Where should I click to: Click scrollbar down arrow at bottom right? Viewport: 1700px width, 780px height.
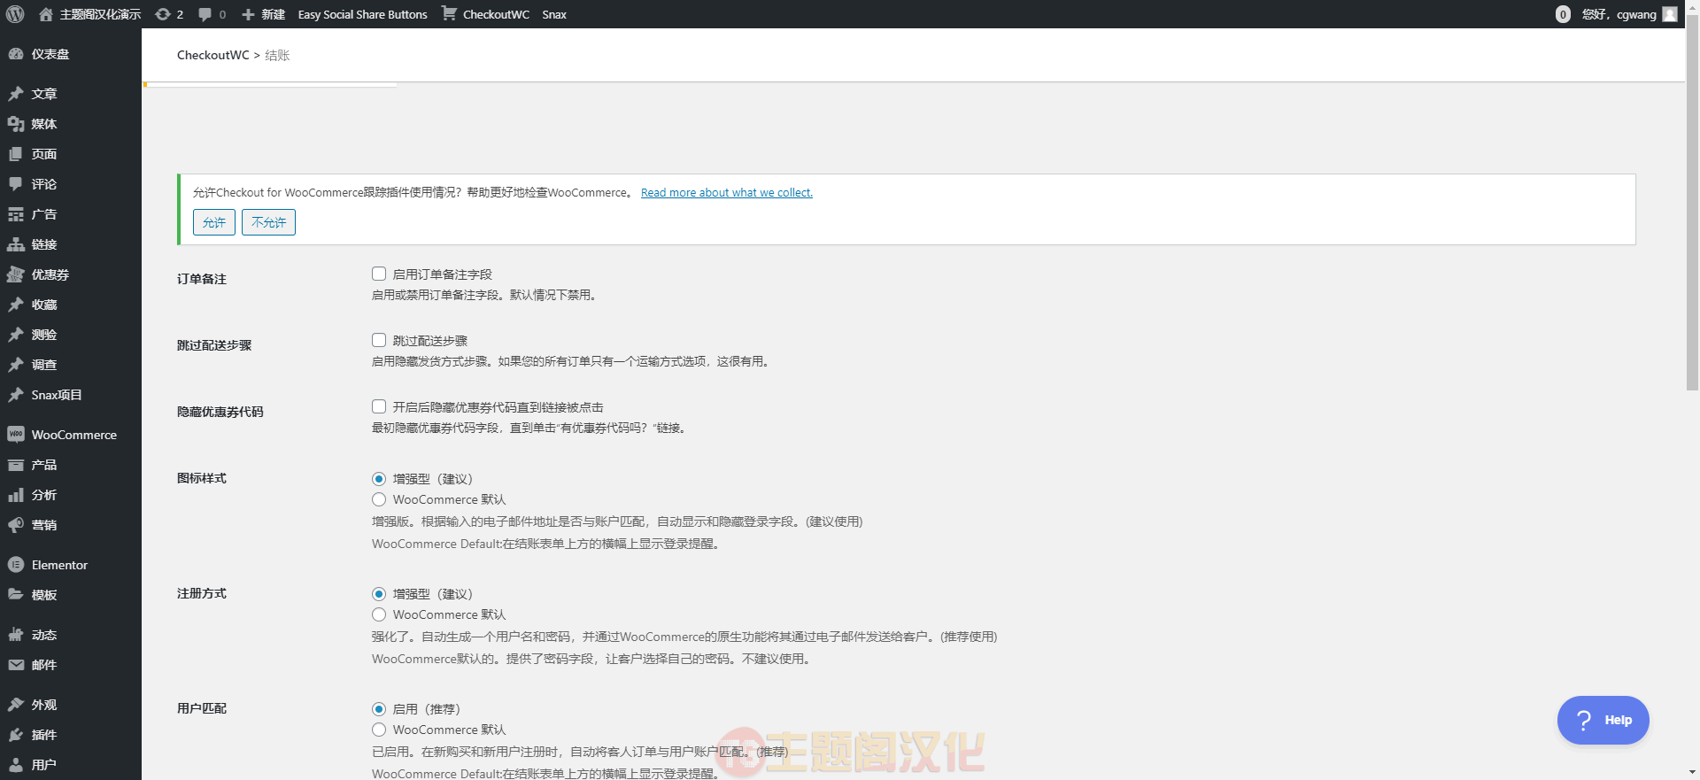click(1692, 772)
